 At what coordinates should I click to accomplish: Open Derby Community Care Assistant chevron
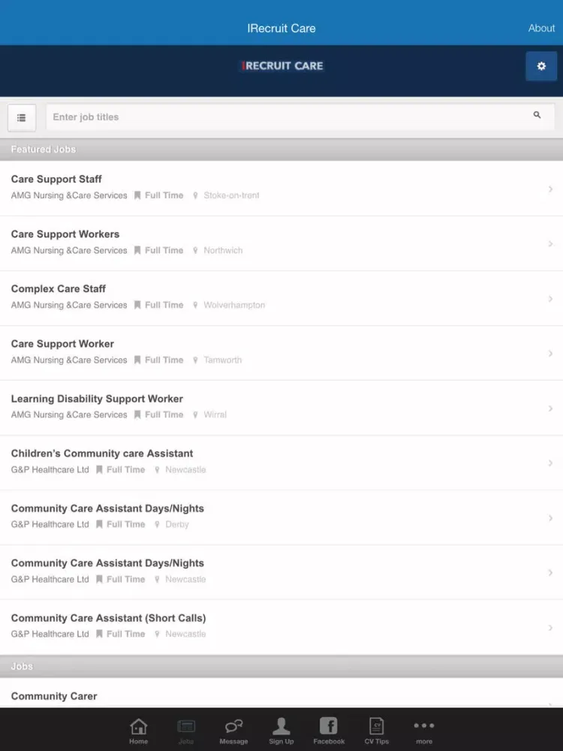pyautogui.click(x=550, y=518)
